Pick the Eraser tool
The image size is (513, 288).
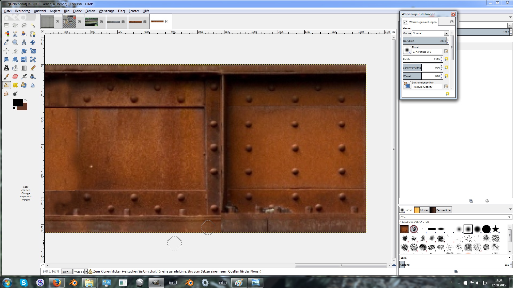pyautogui.click(x=15, y=77)
